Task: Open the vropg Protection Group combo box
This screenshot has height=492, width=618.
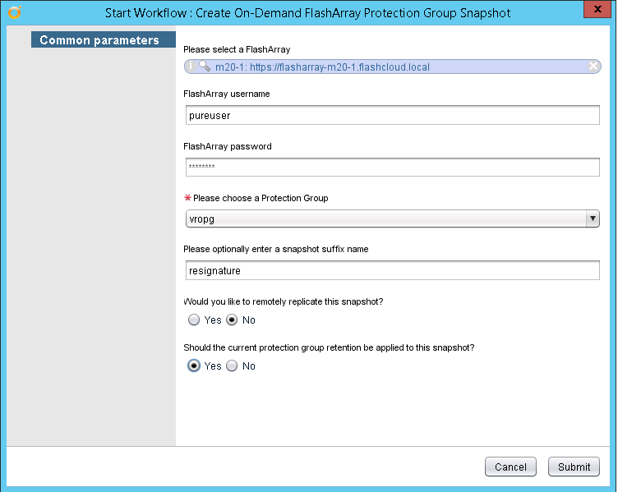Action: point(393,218)
